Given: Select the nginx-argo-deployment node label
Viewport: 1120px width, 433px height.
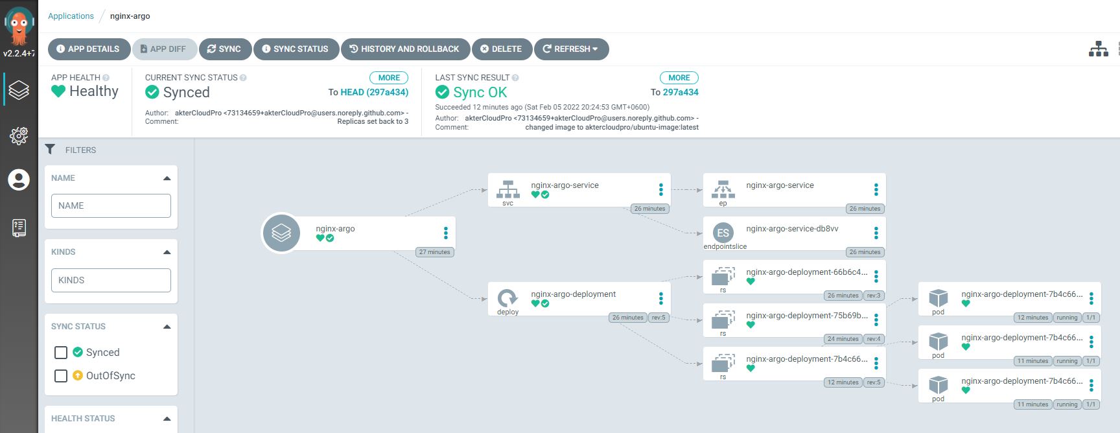Looking at the screenshot, I should (574, 294).
